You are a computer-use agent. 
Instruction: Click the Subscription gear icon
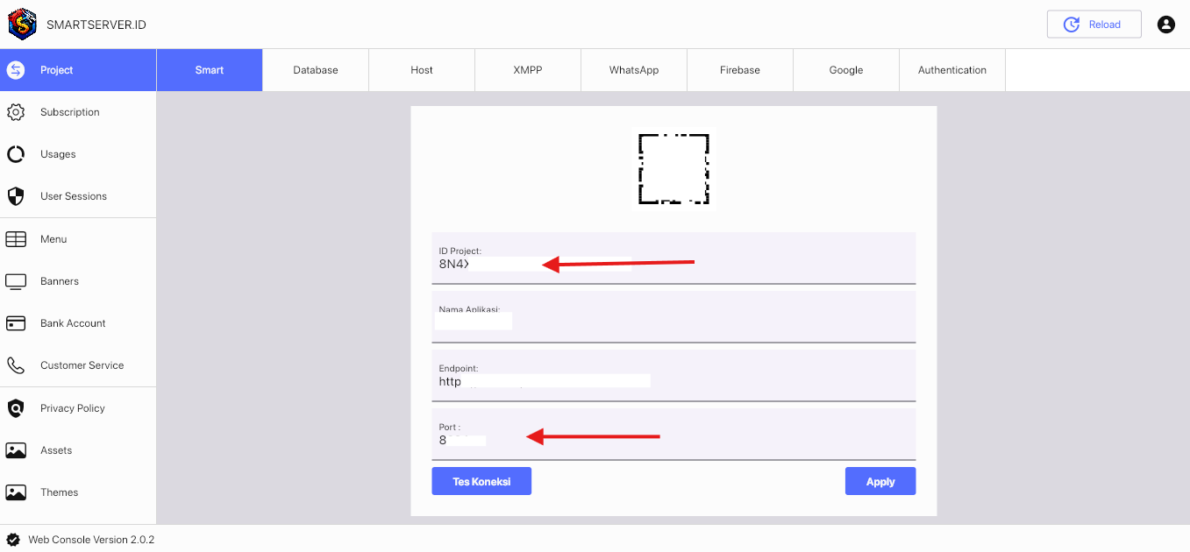pyautogui.click(x=16, y=112)
